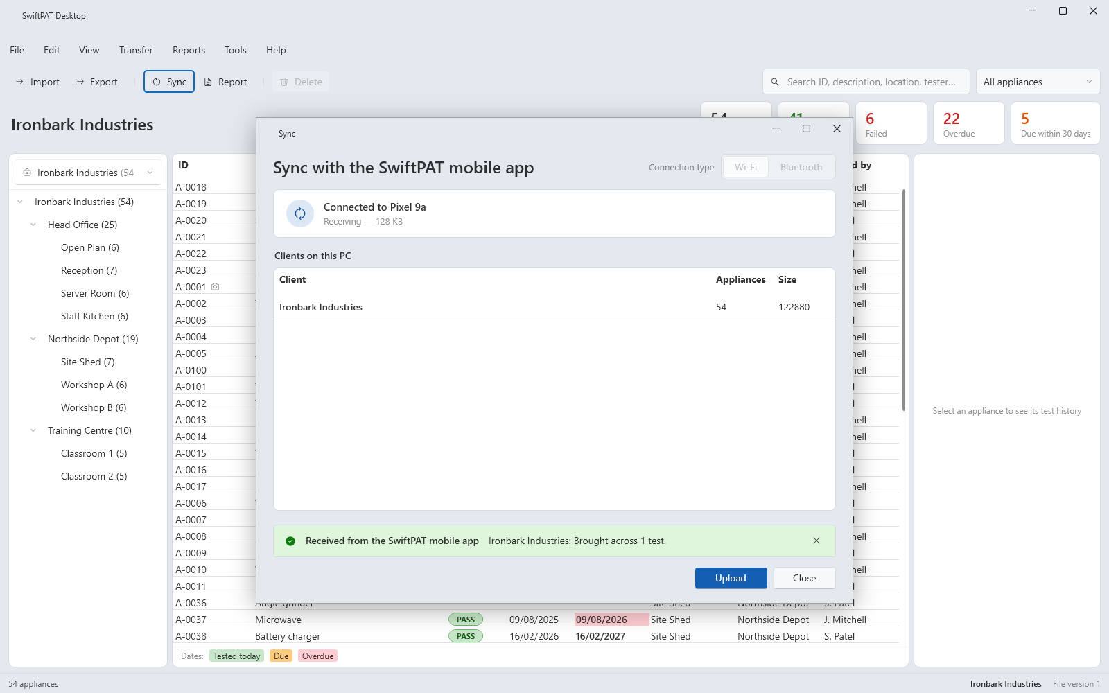Click the Report toolbar button

click(x=225, y=82)
